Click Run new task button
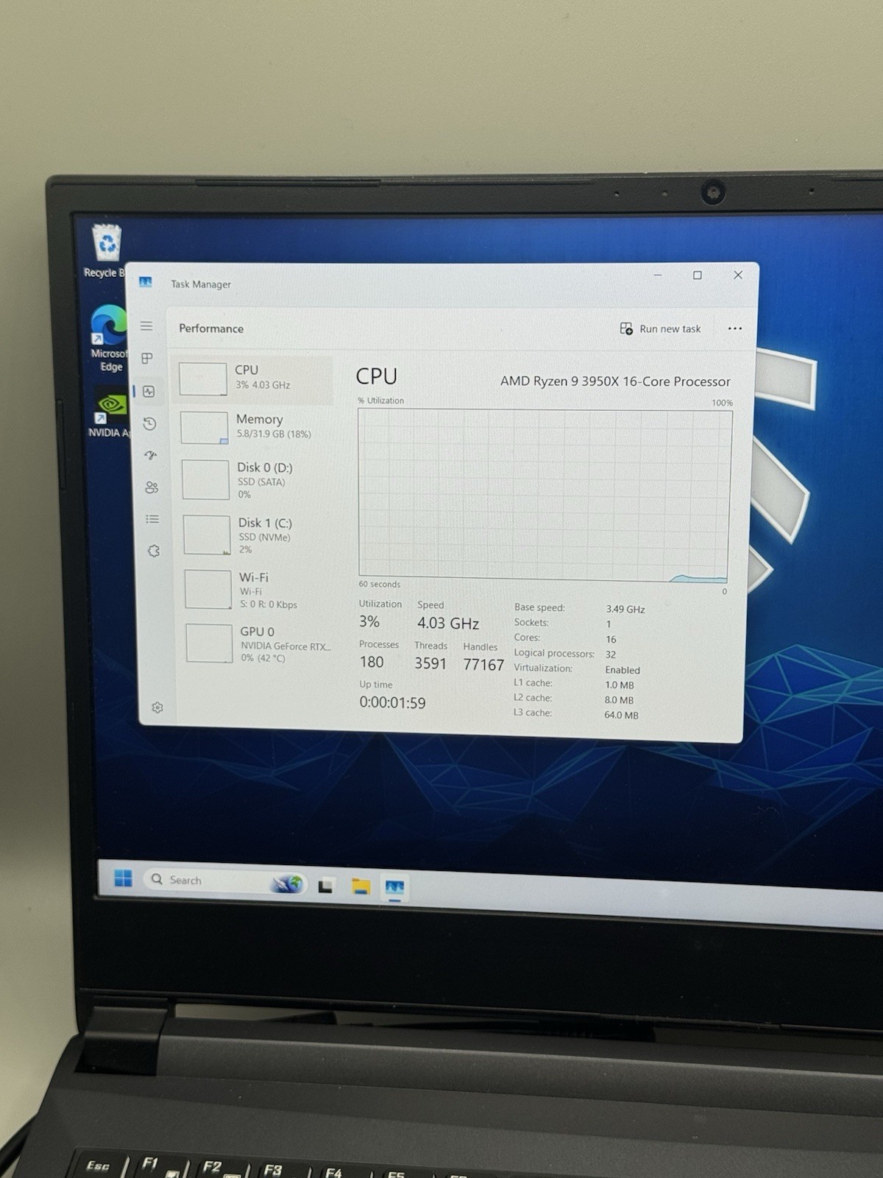 660,328
